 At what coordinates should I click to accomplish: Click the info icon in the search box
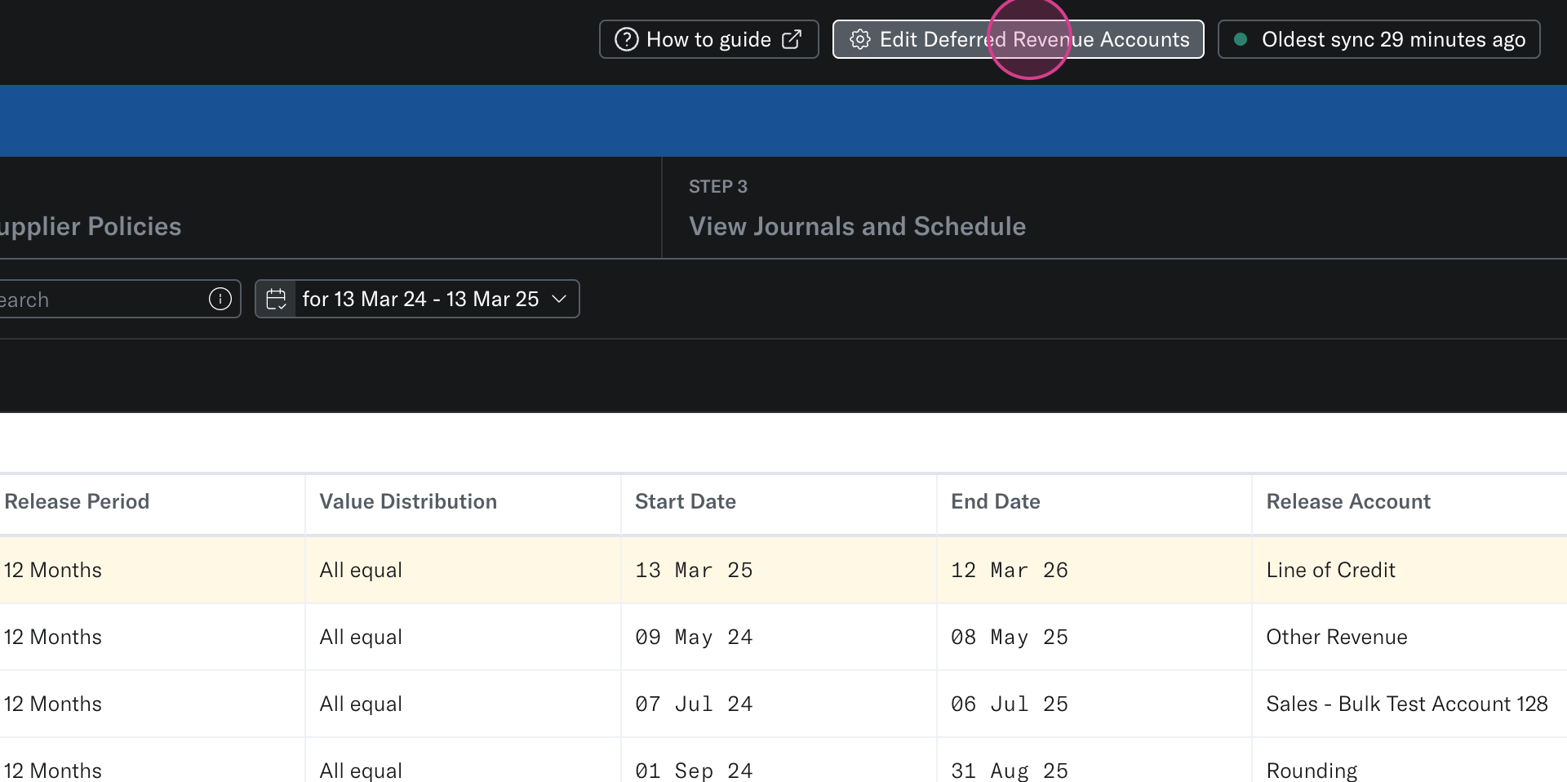pyautogui.click(x=220, y=299)
